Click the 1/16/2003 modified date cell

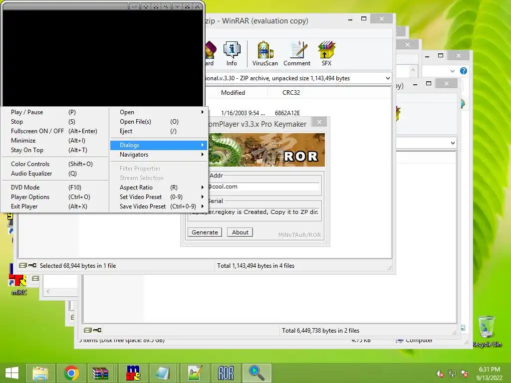click(x=243, y=113)
